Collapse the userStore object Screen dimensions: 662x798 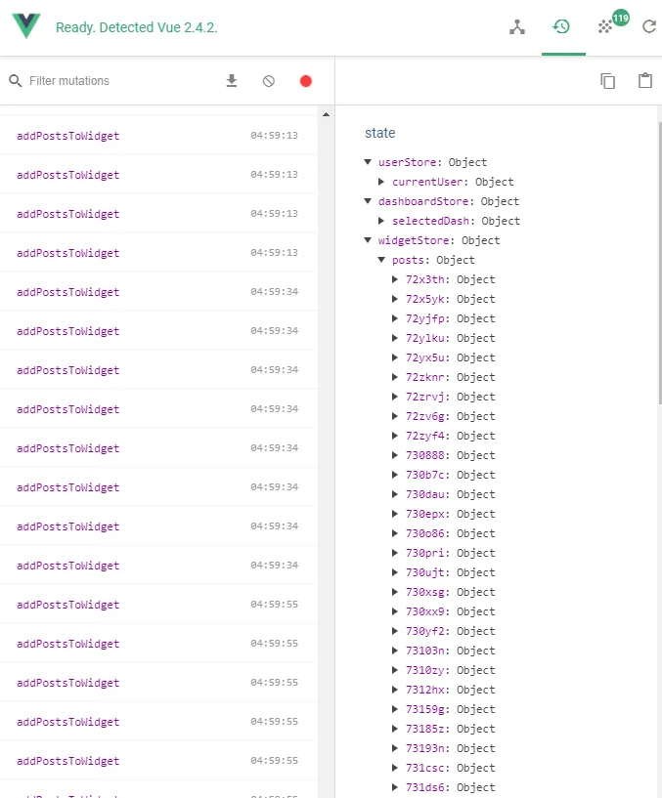368,162
